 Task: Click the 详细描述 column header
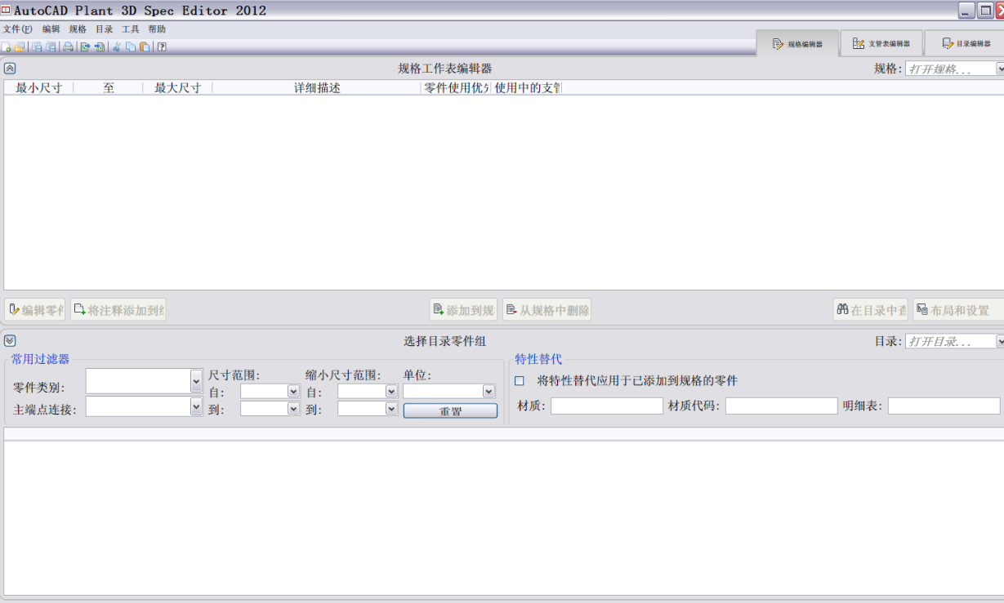click(317, 88)
